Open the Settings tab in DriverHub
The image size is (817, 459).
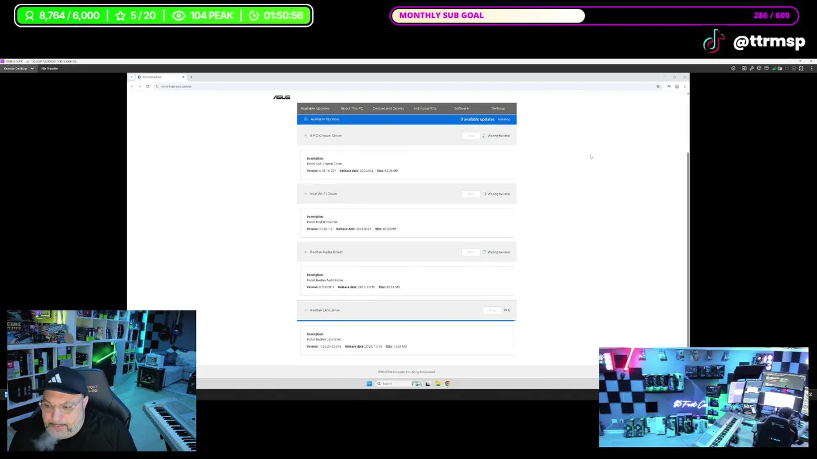coord(498,108)
